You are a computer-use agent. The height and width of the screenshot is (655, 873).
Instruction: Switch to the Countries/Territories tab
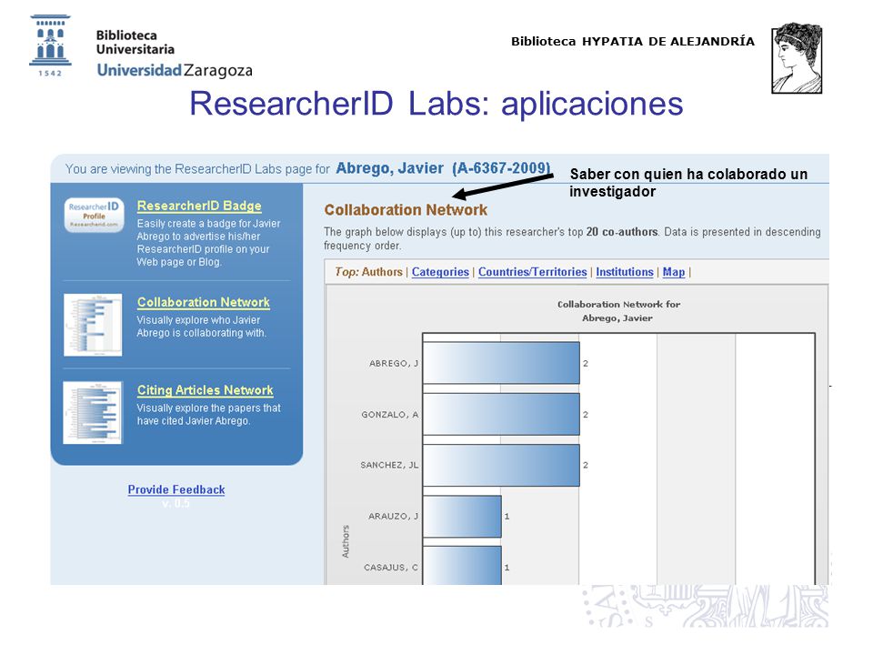click(x=532, y=272)
